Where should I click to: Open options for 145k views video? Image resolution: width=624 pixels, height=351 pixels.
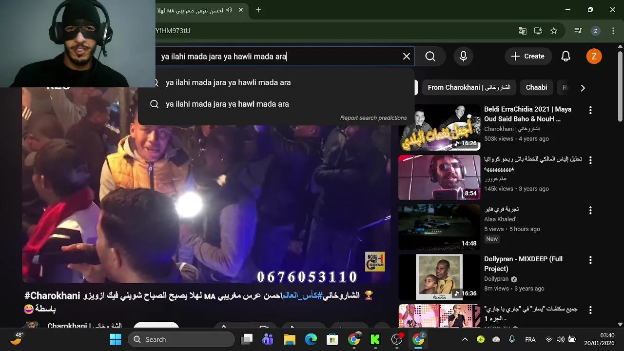point(590,160)
